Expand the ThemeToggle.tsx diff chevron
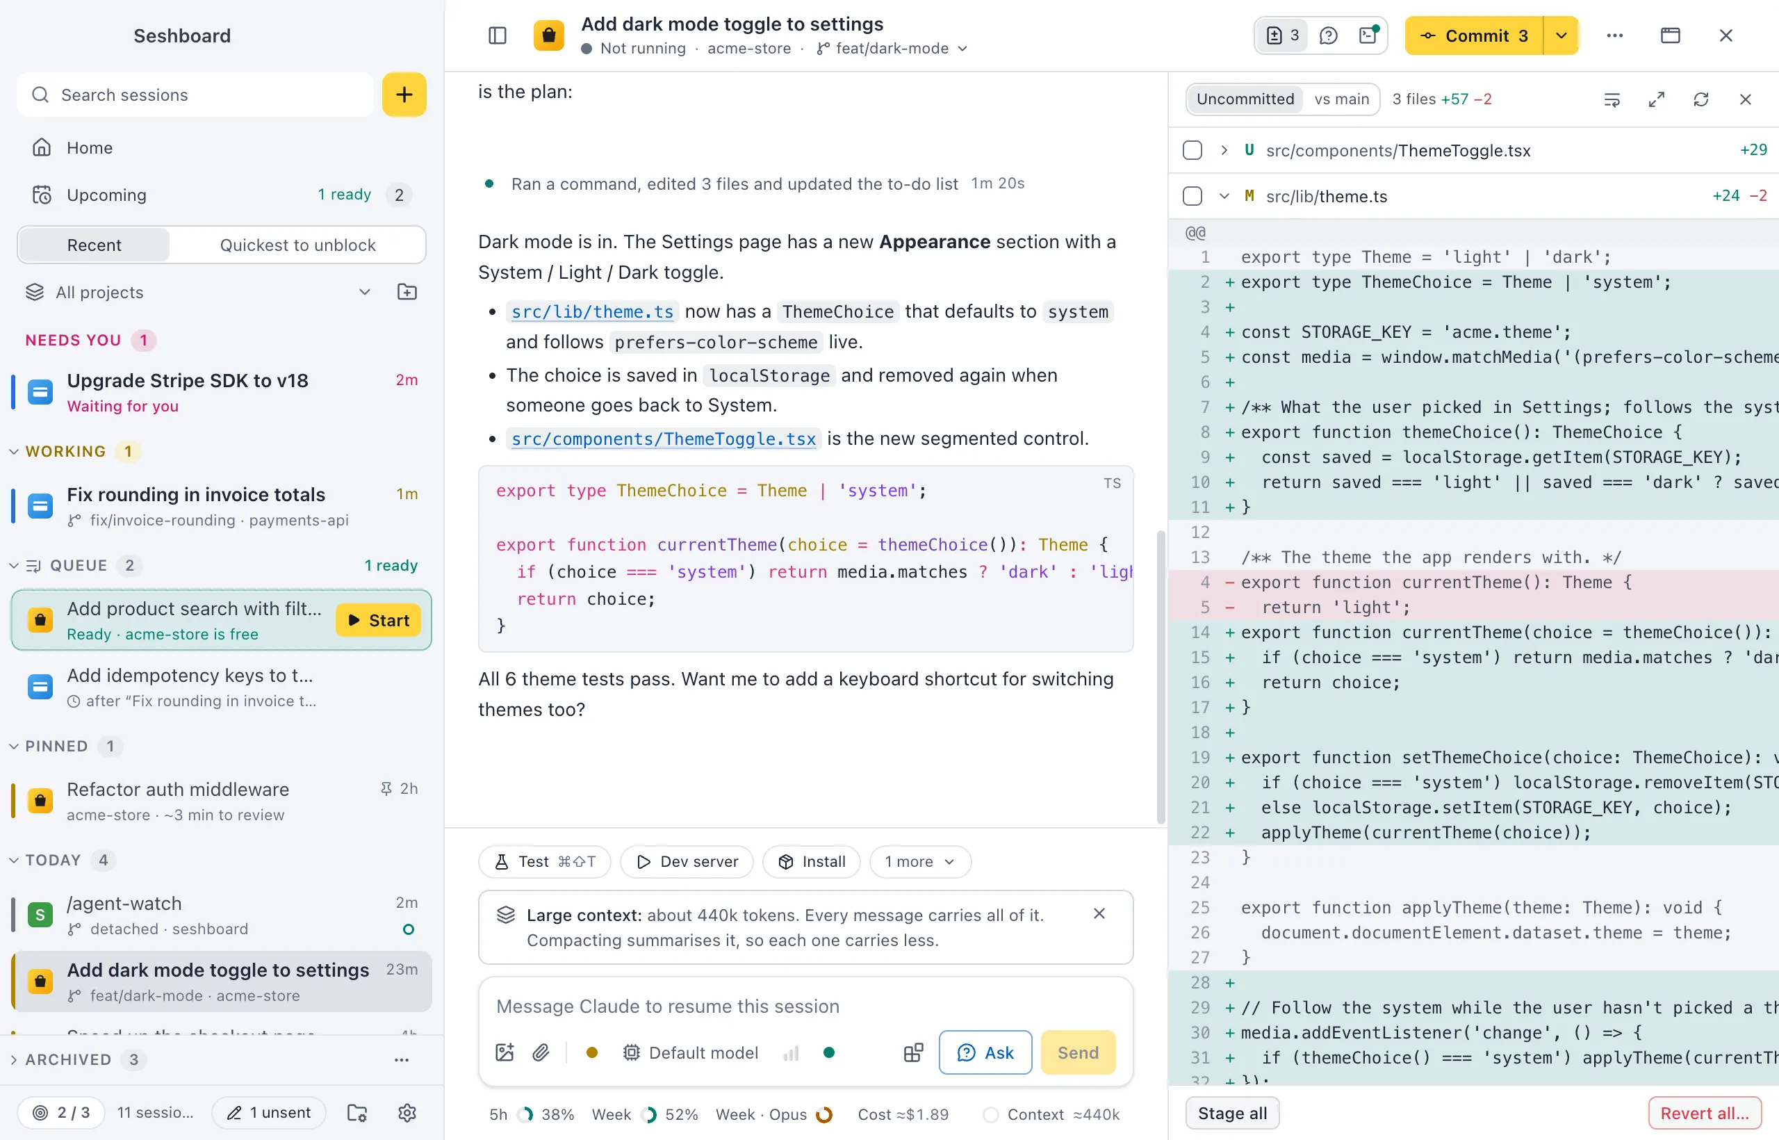 click(1224, 150)
